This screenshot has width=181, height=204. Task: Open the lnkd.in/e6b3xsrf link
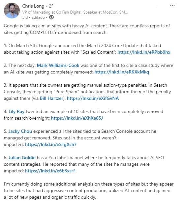click(x=50, y=171)
